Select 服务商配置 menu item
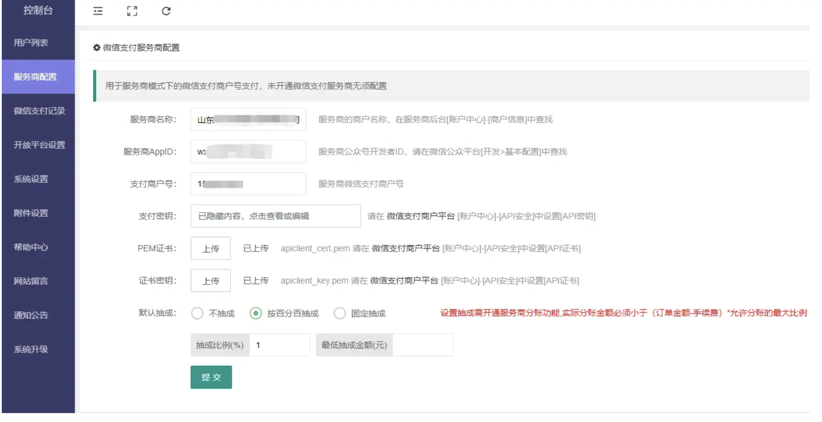Image resolution: width=822 pixels, height=422 pixels. [38, 77]
